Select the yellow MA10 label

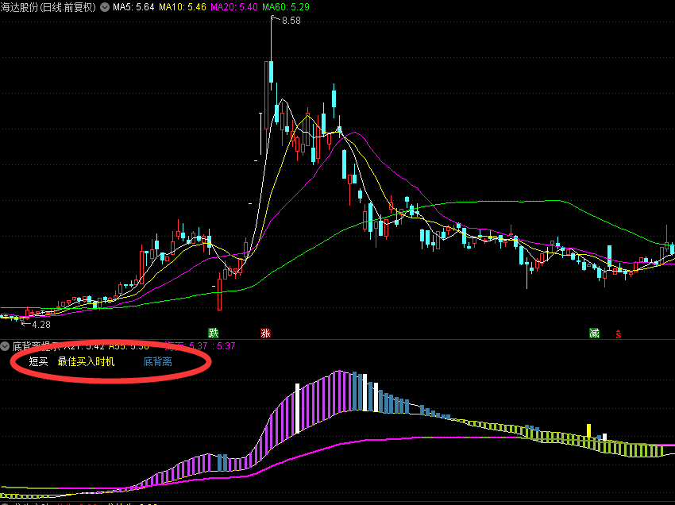click(x=183, y=7)
